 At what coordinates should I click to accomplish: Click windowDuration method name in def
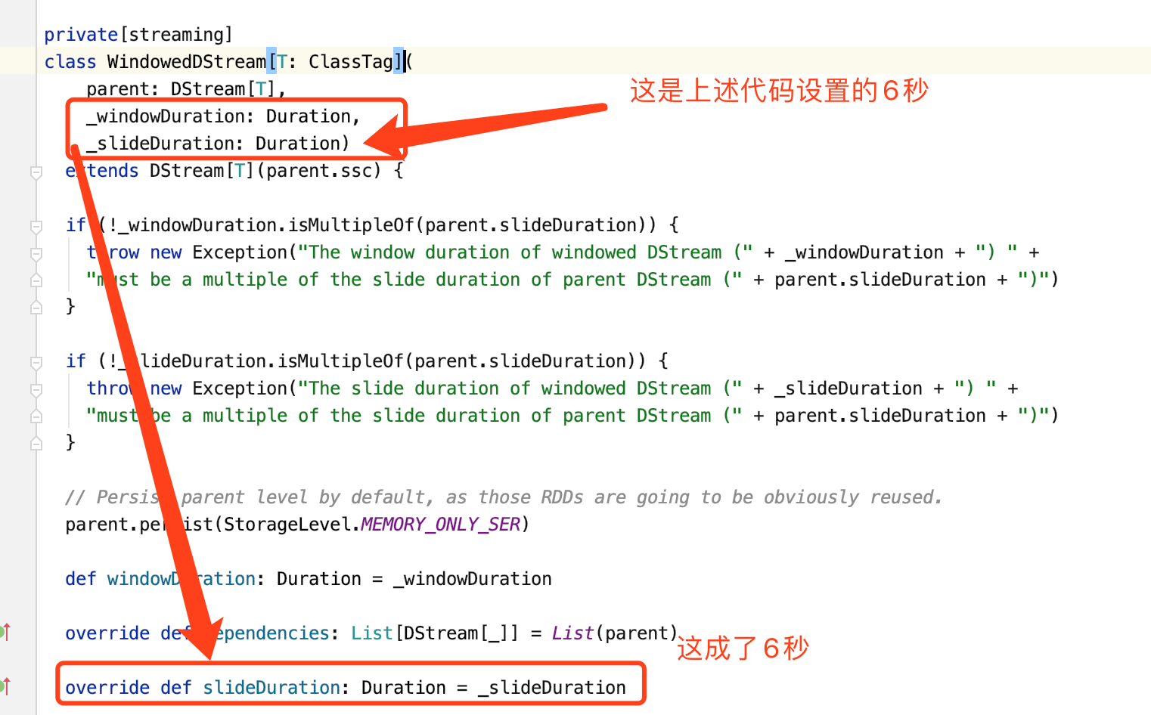click(x=181, y=579)
